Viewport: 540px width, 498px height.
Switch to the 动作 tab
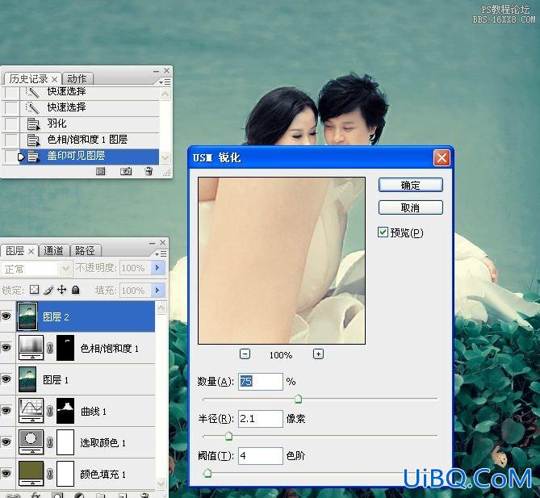[77, 79]
